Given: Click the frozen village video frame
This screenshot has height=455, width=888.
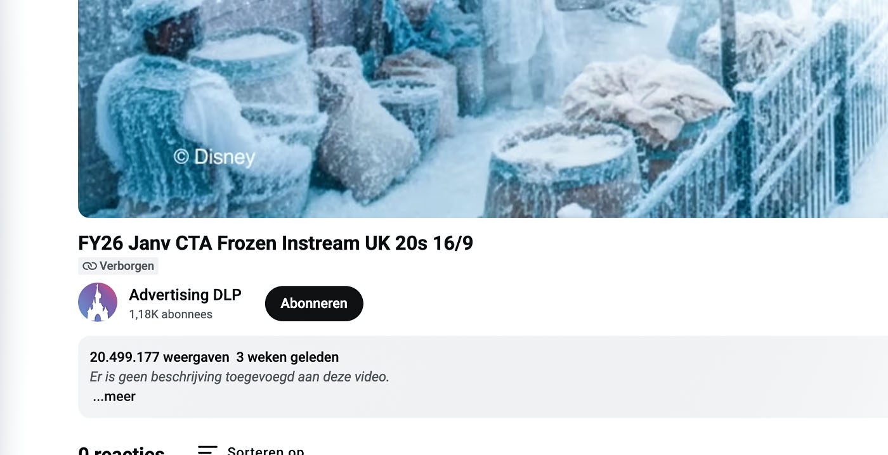Looking at the screenshot, I should pyautogui.click(x=483, y=109).
